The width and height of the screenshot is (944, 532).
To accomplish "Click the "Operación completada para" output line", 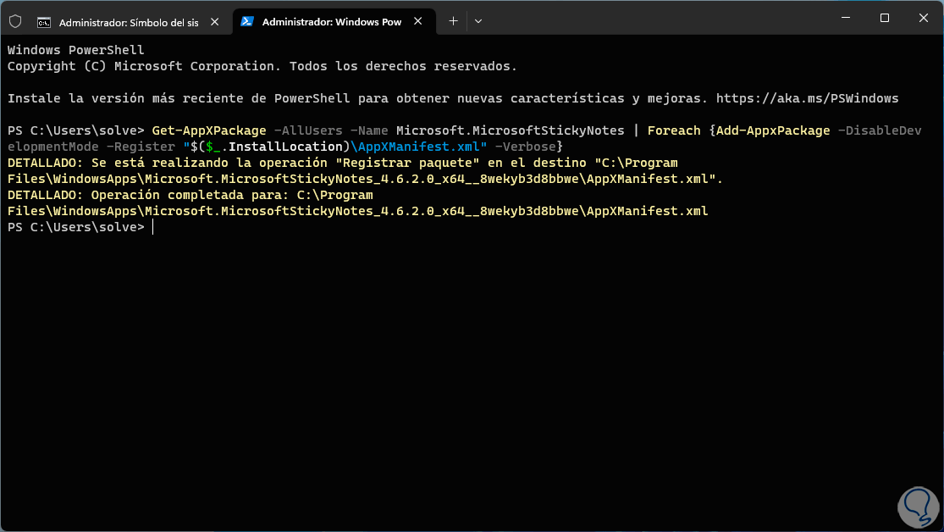I will 190,195.
